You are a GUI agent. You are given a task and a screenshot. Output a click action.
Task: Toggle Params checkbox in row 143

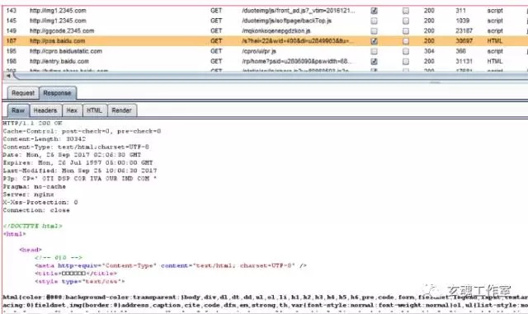tap(374, 11)
